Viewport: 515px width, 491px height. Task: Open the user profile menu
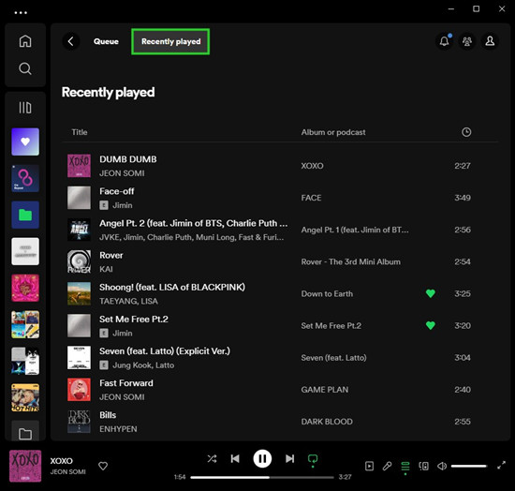click(490, 41)
